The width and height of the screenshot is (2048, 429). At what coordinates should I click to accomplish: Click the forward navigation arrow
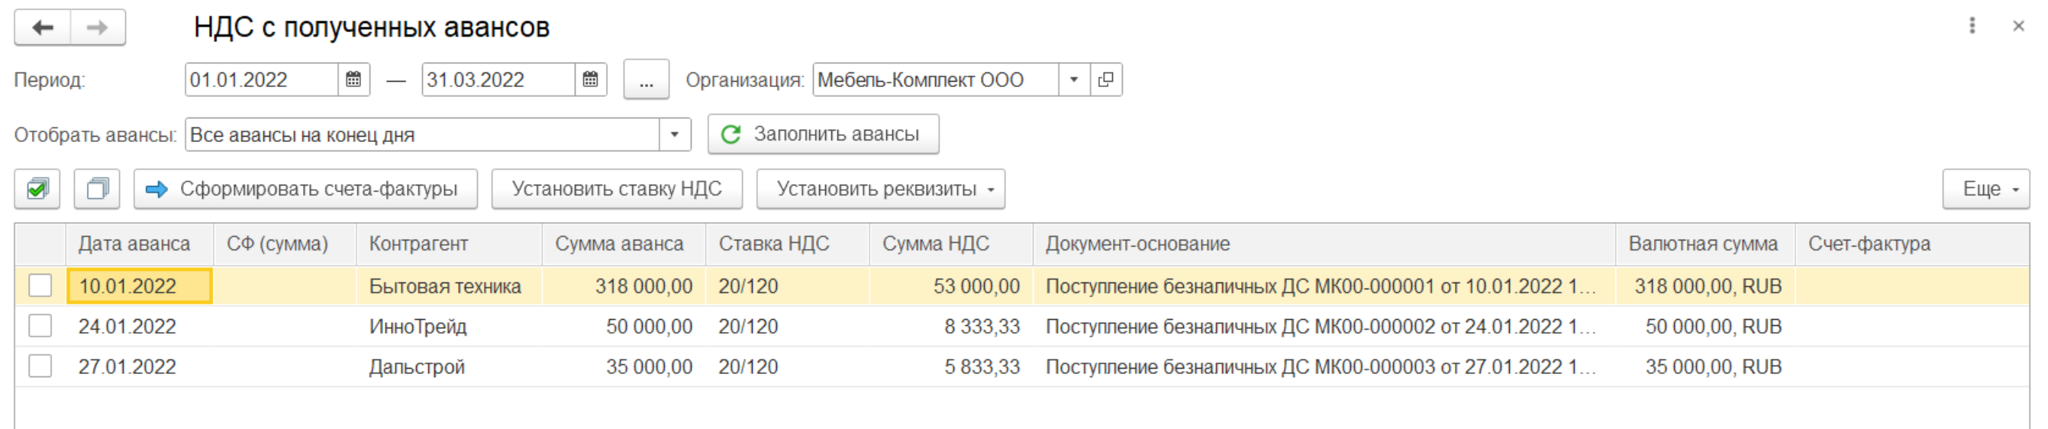point(98,27)
